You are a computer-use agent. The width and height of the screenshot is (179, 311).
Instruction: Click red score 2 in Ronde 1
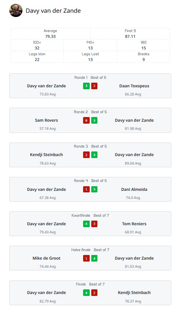click(94, 86)
